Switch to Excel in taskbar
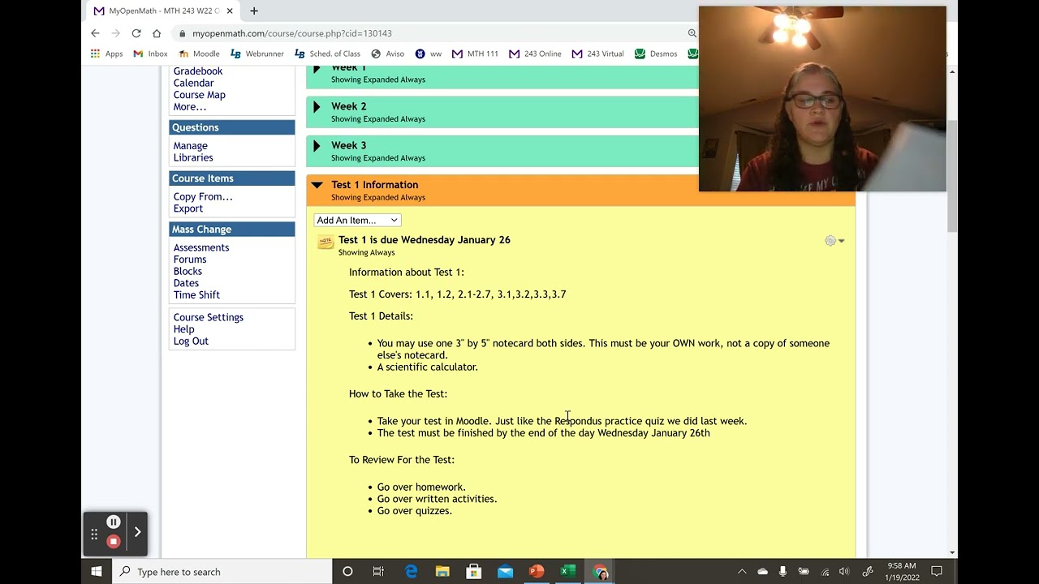The width and height of the screenshot is (1039, 584). pos(568,572)
